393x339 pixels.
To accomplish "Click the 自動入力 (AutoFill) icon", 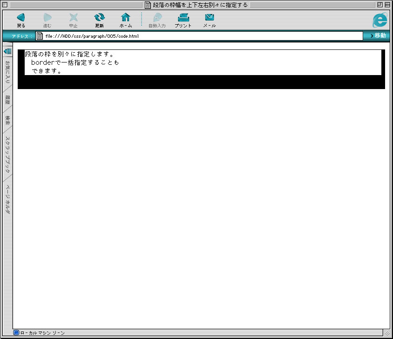I will click(x=157, y=18).
